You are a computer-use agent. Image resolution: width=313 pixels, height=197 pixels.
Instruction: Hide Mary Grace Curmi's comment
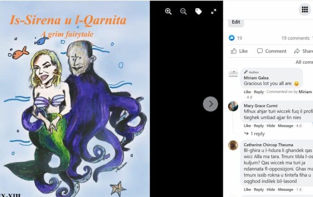[x=271, y=126]
